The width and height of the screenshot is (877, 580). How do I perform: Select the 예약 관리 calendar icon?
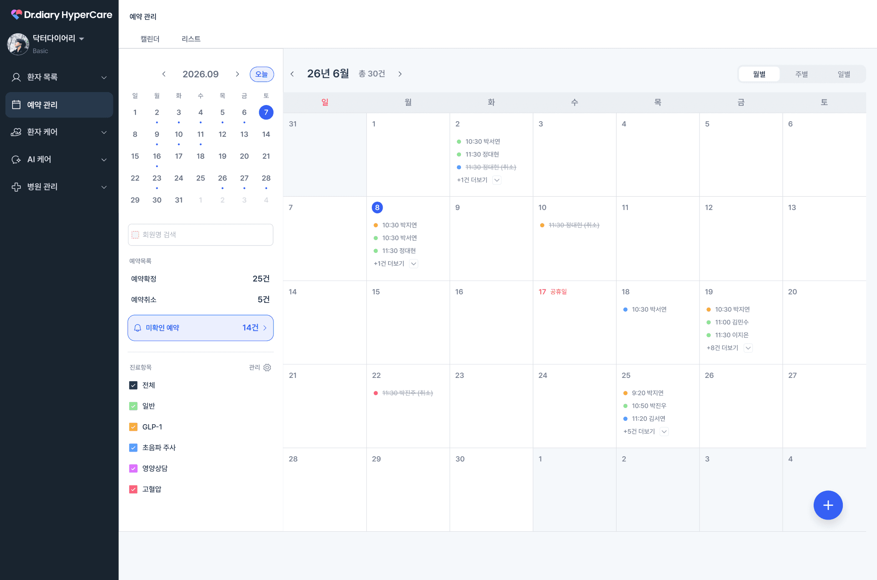16,105
